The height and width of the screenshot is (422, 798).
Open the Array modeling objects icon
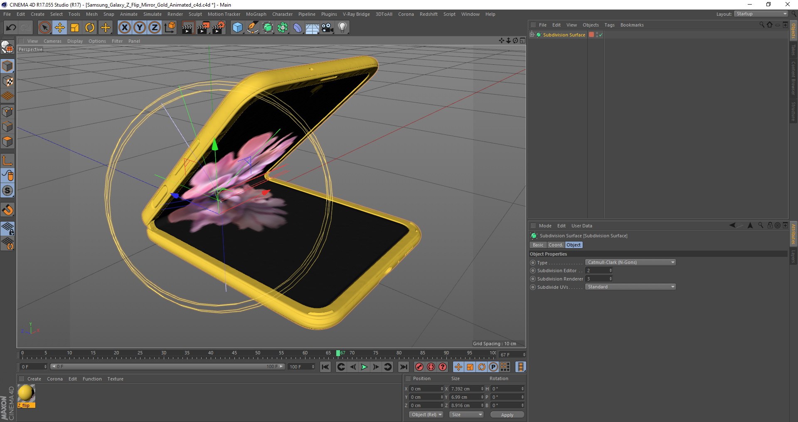click(x=283, y=28)
